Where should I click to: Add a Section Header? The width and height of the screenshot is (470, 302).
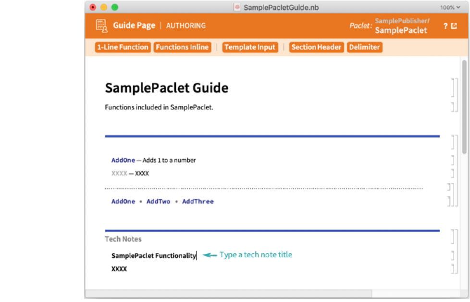pyautogui.click(x=316, y=47)
